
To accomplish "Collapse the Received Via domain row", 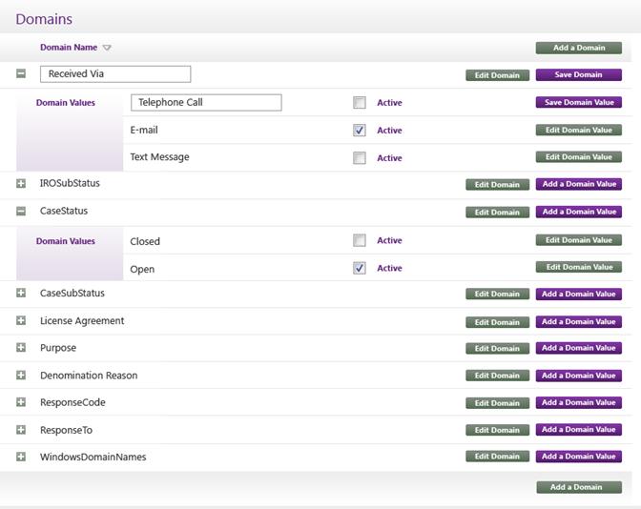I will point(21,73).
